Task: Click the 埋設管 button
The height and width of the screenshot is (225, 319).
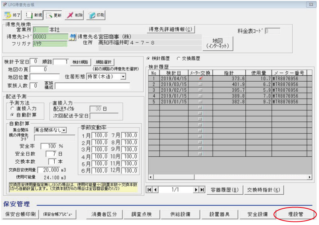Action: point(295,214)
